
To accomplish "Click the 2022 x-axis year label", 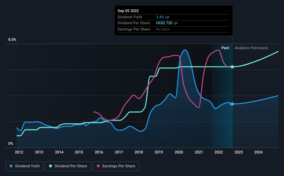I will (x=219, y=152).
